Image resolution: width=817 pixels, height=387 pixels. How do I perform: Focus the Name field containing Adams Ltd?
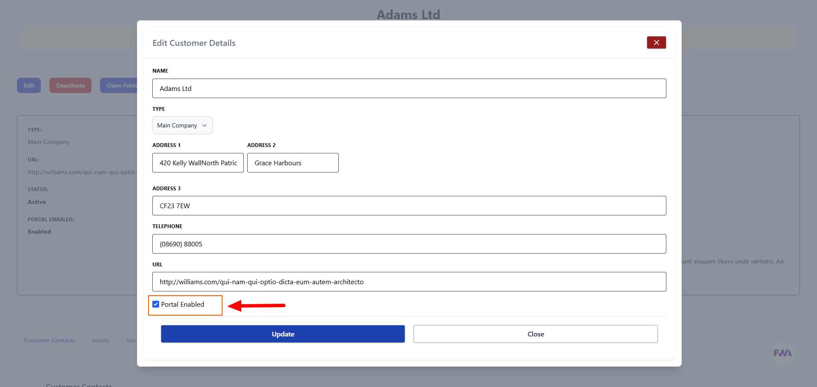[x=409, y=88]
